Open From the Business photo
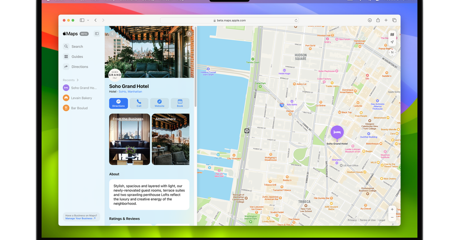The width and height of the screenshot is (459, 240). (x=129, y=139)
